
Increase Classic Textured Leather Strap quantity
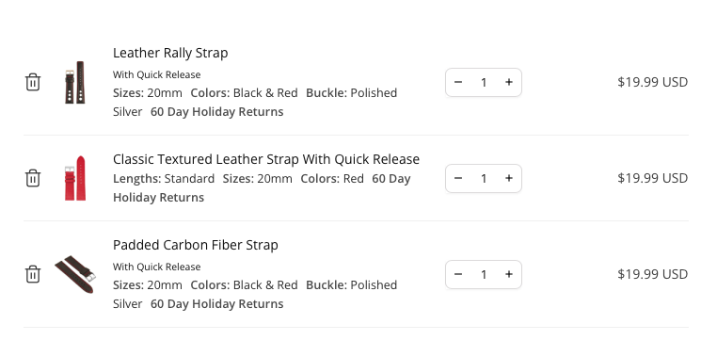tap(508, 178)
